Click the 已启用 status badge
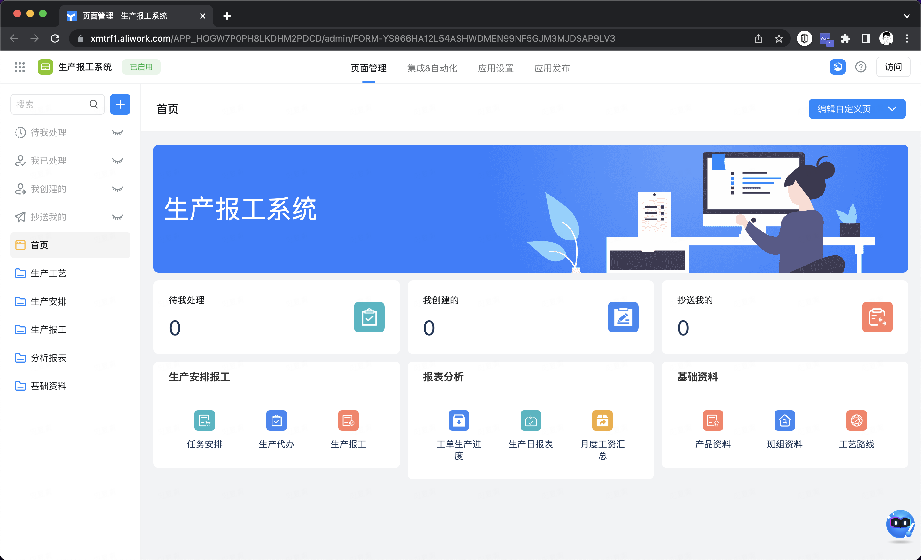The width and height of the screenshot is (921, 560). coord(141,67)
